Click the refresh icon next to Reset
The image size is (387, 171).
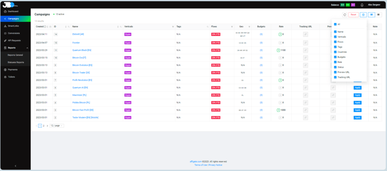point(345,14)
